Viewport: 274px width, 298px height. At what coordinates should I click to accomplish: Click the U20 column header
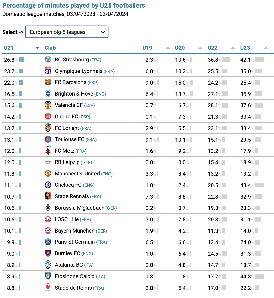pos(180,48)
